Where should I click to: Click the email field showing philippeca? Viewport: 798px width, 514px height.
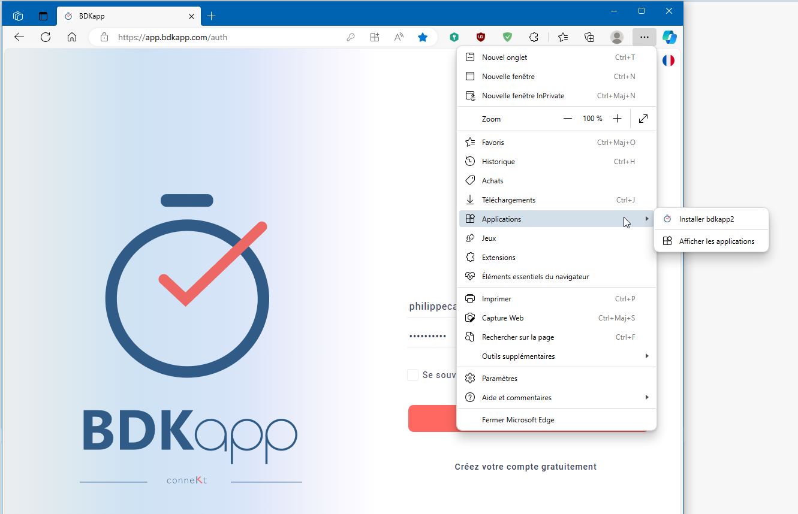click(433, 306)
